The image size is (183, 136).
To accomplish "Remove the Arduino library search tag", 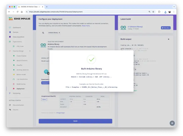I will [59, 33].
